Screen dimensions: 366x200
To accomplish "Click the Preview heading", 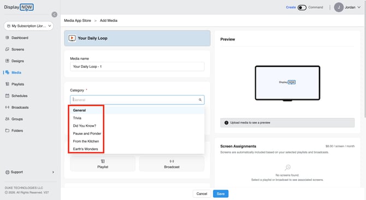I will pyautogui.click(x=228, y=39).
